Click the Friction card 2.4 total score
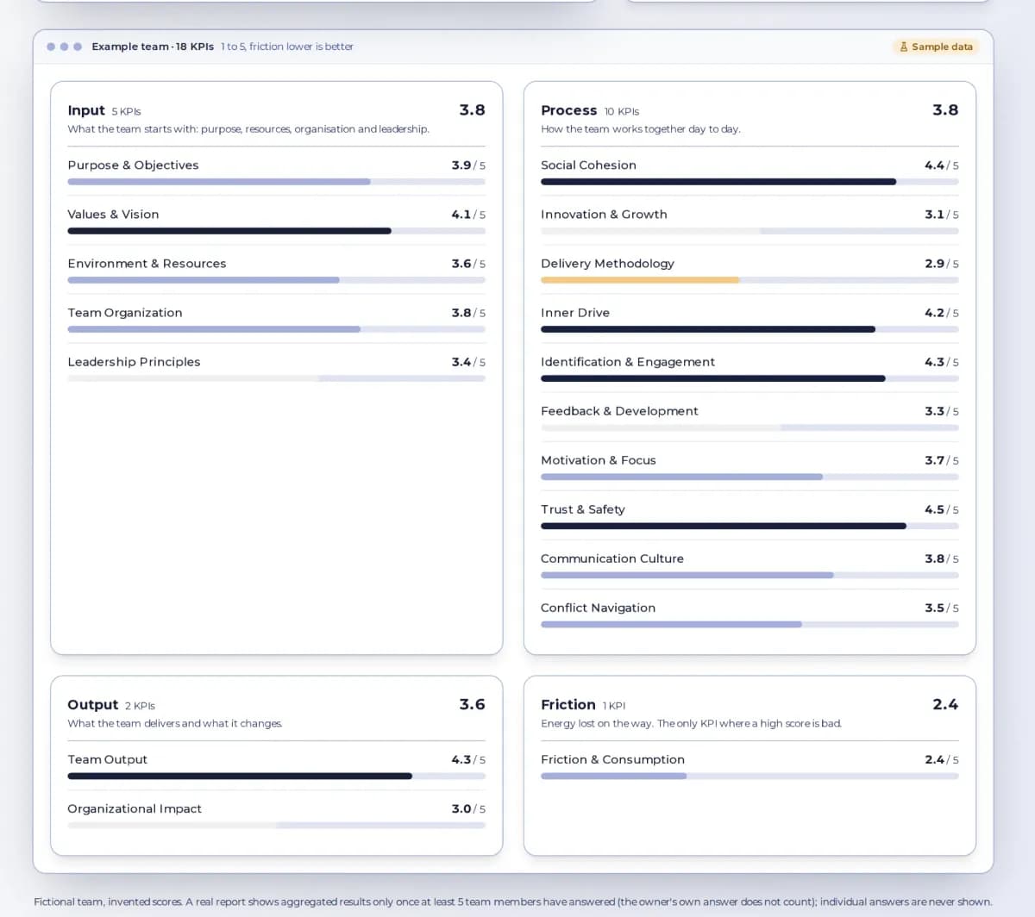 [x=945, y=704]
